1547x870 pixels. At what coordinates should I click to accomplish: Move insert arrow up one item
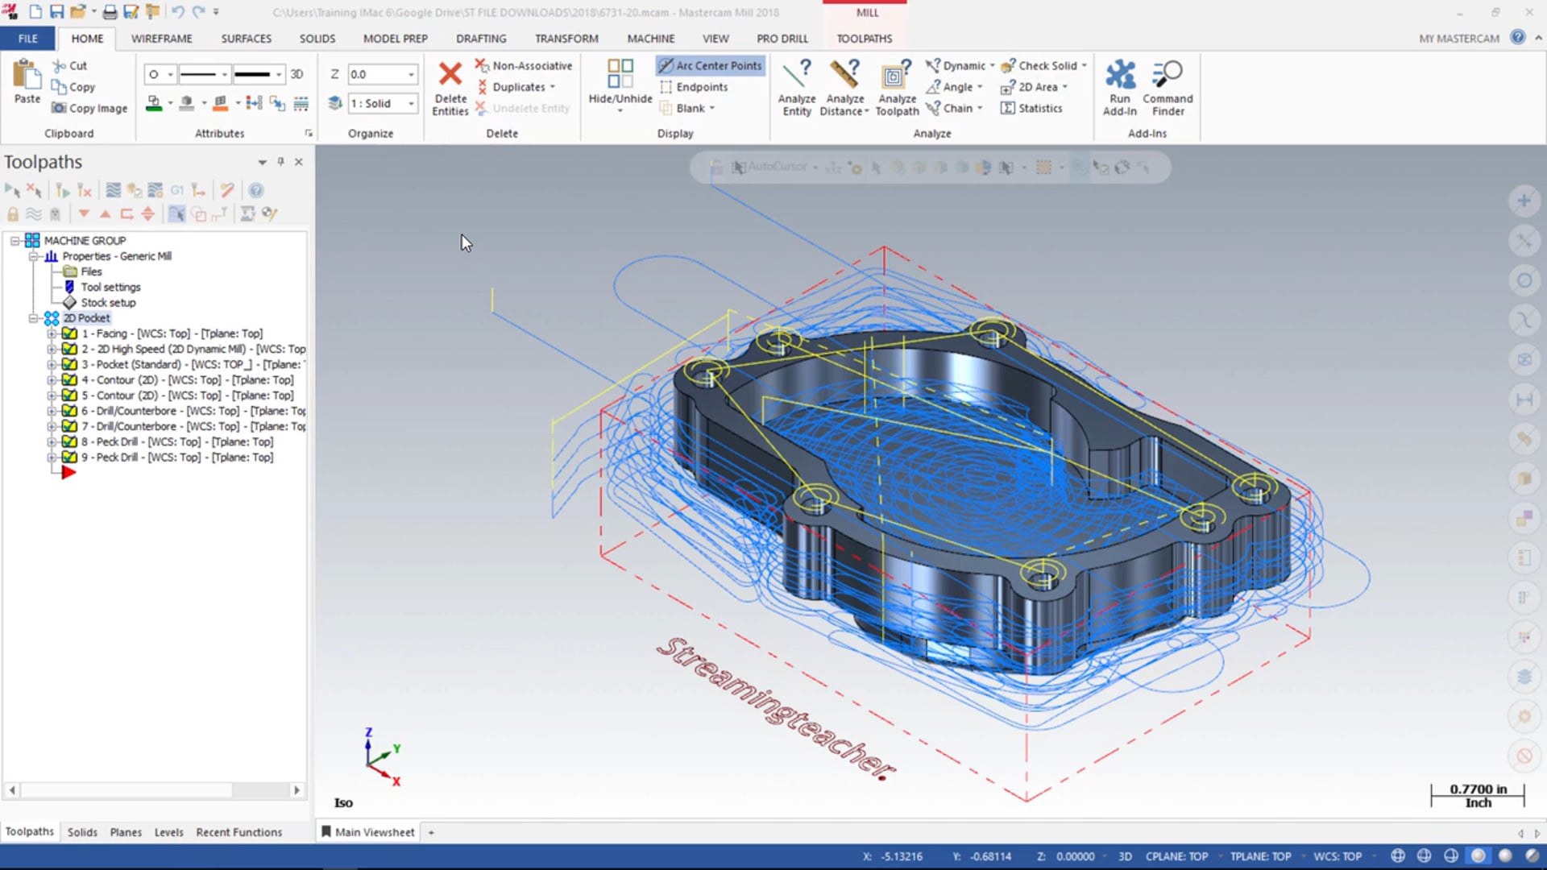105,214
